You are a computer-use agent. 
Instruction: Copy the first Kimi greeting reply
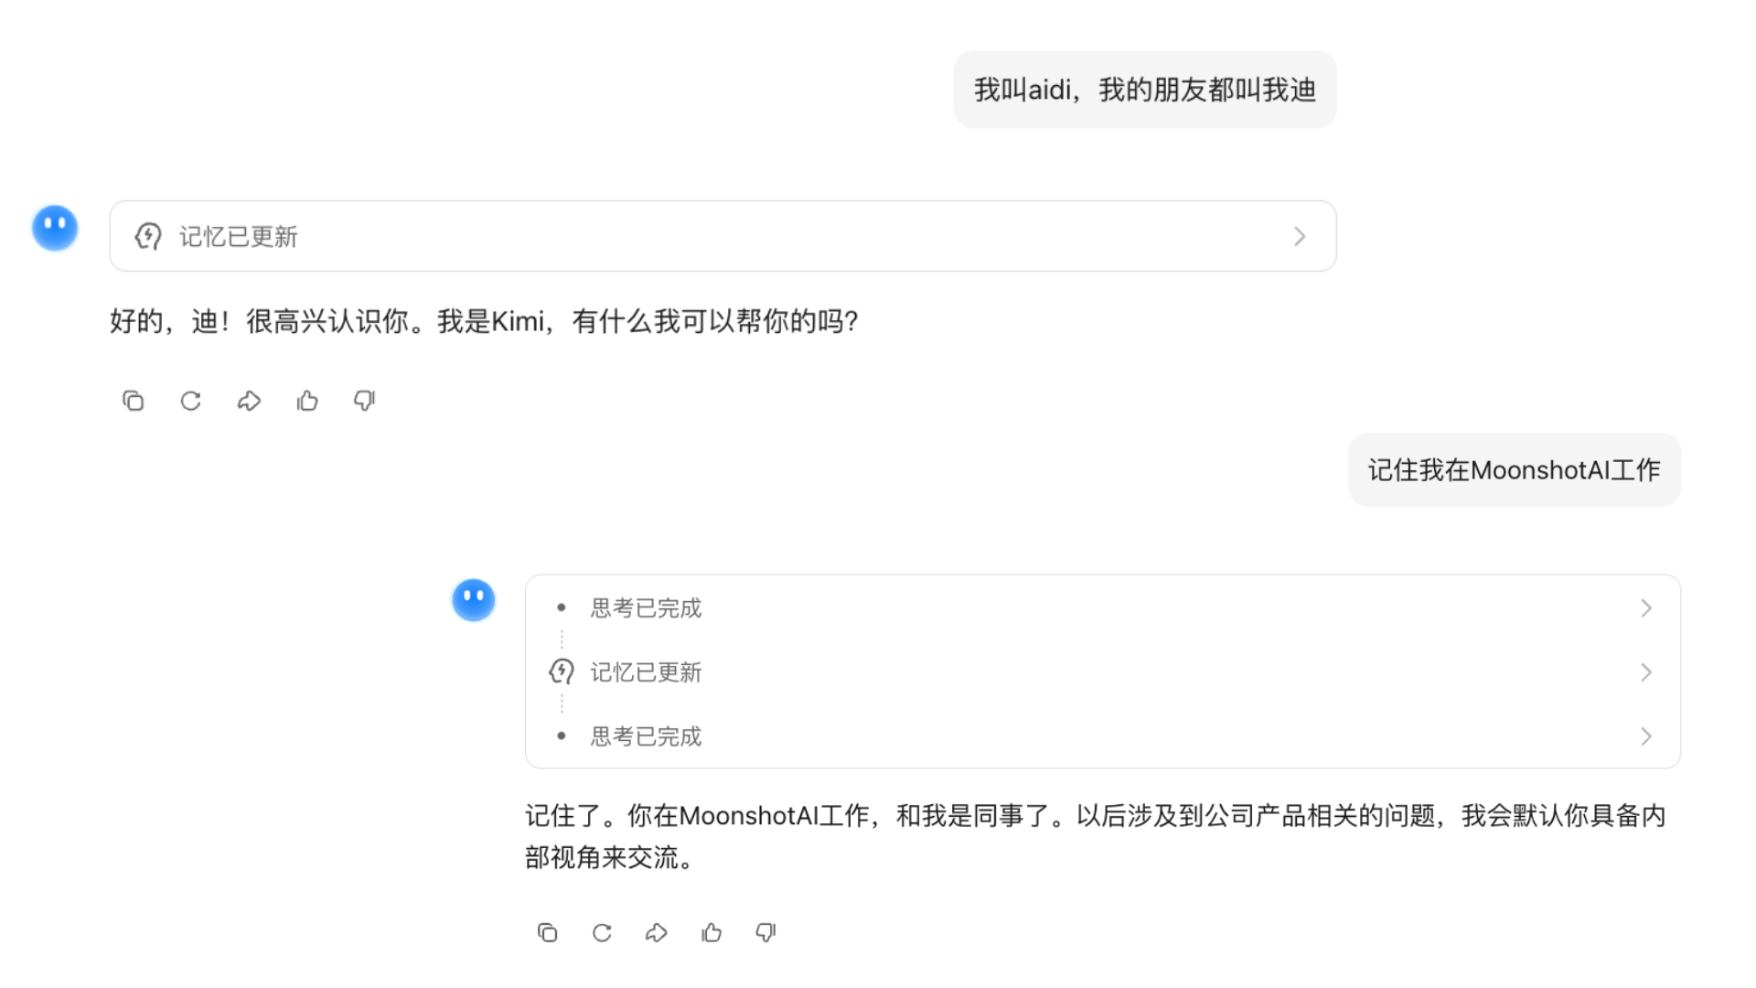click(134, 401)
